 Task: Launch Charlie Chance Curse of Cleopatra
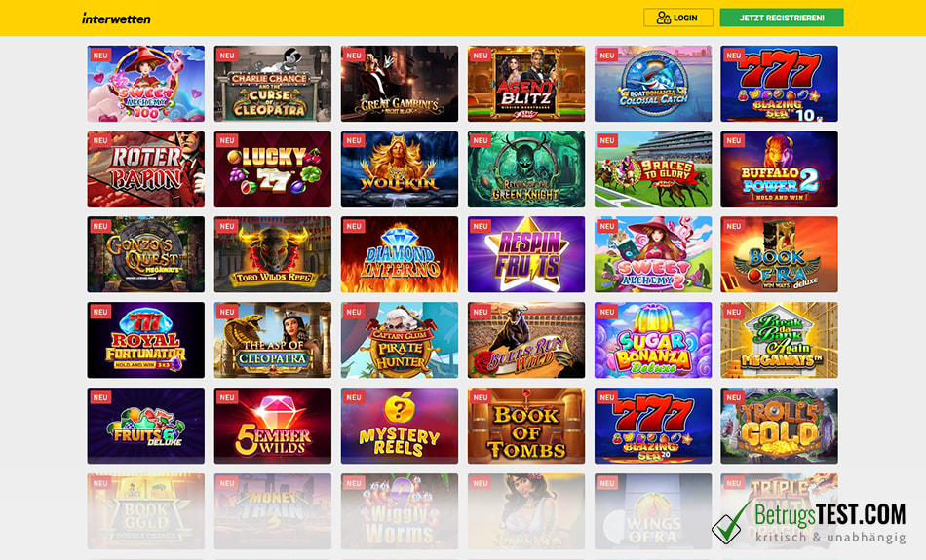[x=272, y=84]
